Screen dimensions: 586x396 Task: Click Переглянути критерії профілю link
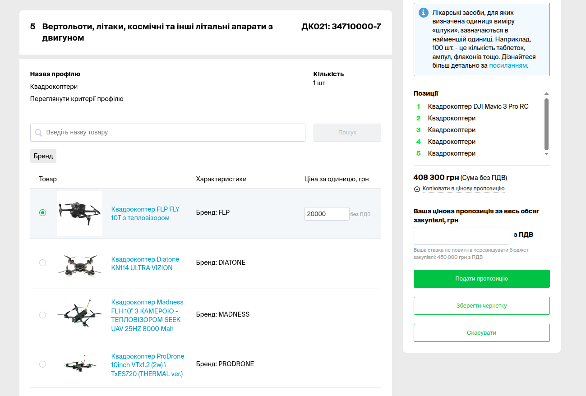click(77, 99)
